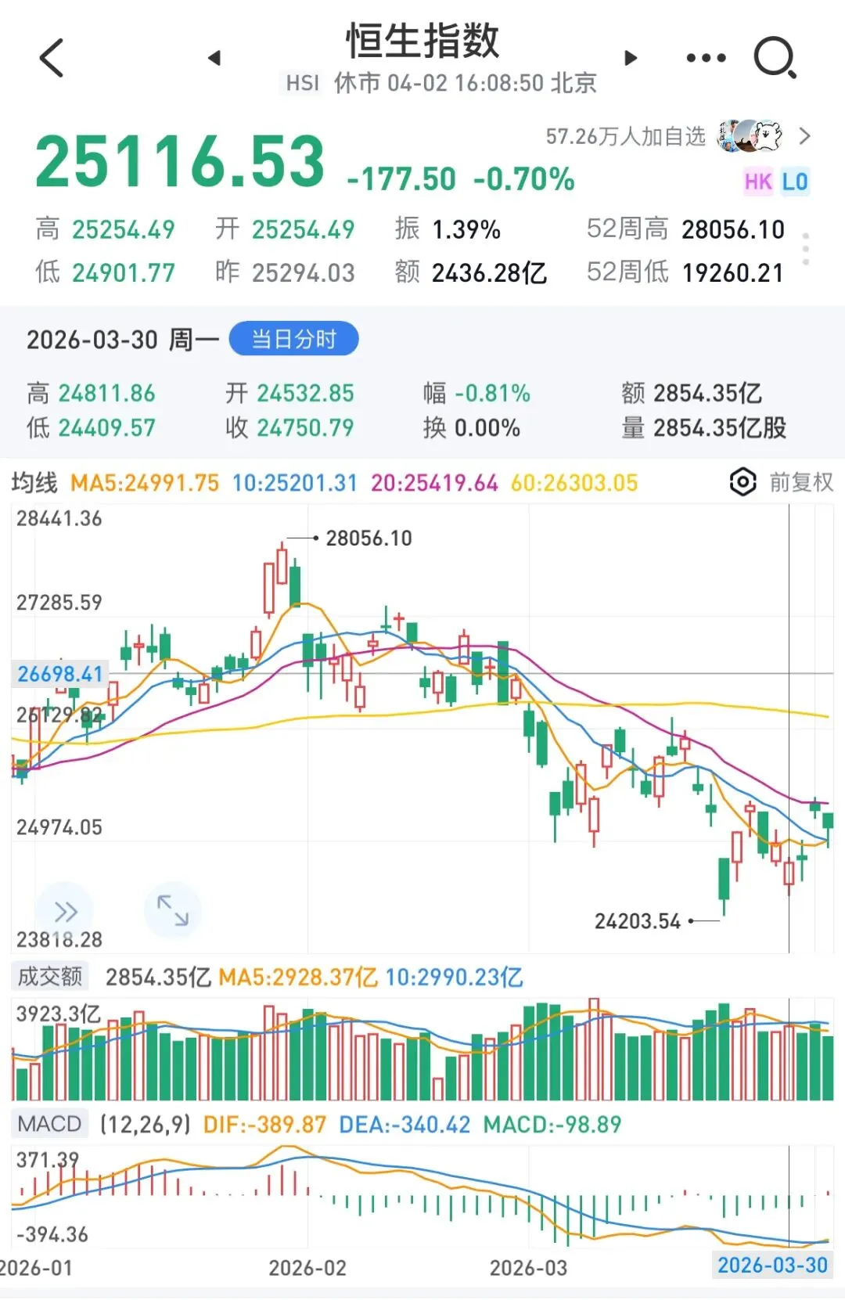Tap the 10:25201.31 moving average value
Screen dimensions: 845x1300
tap(295, 483)
